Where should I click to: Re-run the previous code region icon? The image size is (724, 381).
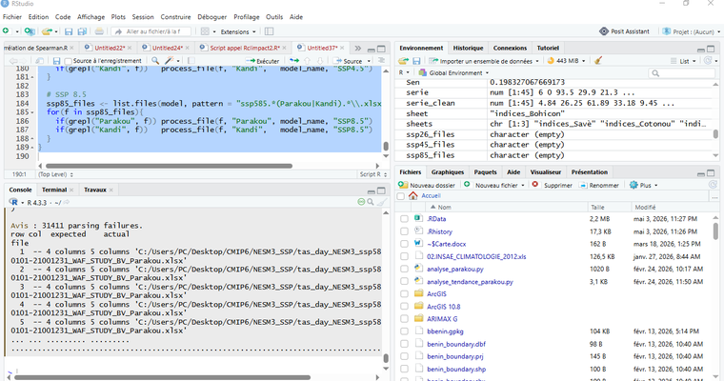[294, 61]
